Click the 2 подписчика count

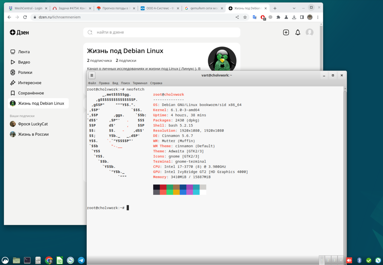click(x=99, y=60)
